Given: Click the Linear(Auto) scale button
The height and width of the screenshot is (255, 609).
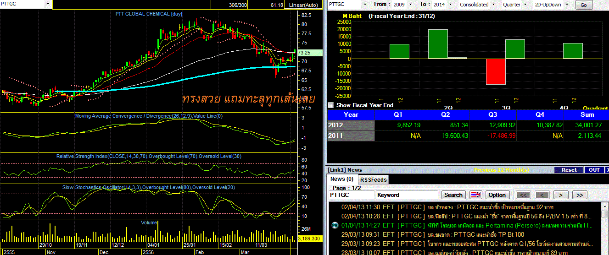Looking at the screenshot, I should 304,5.
